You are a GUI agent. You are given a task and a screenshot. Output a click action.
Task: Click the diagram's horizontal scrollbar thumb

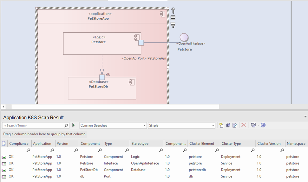115,107
